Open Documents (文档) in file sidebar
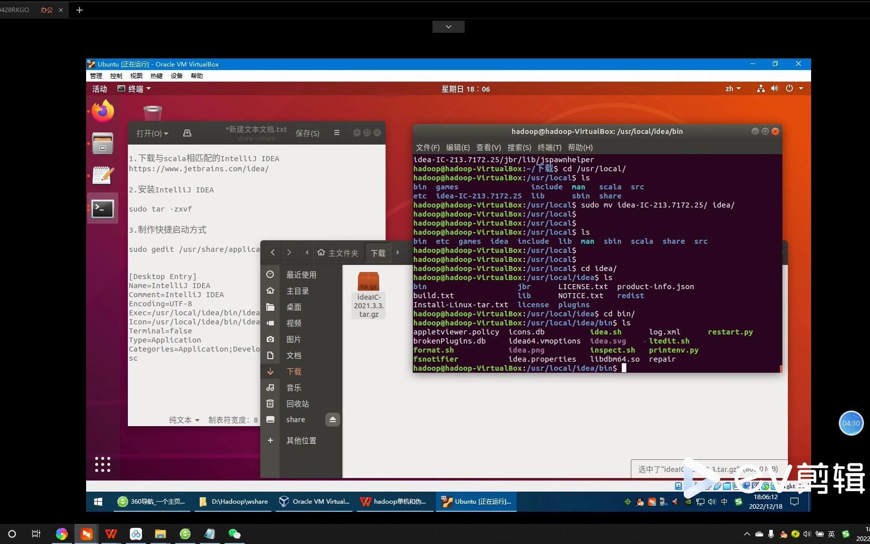This screenshot has height=544, width=870. click(x=301, y=355)
